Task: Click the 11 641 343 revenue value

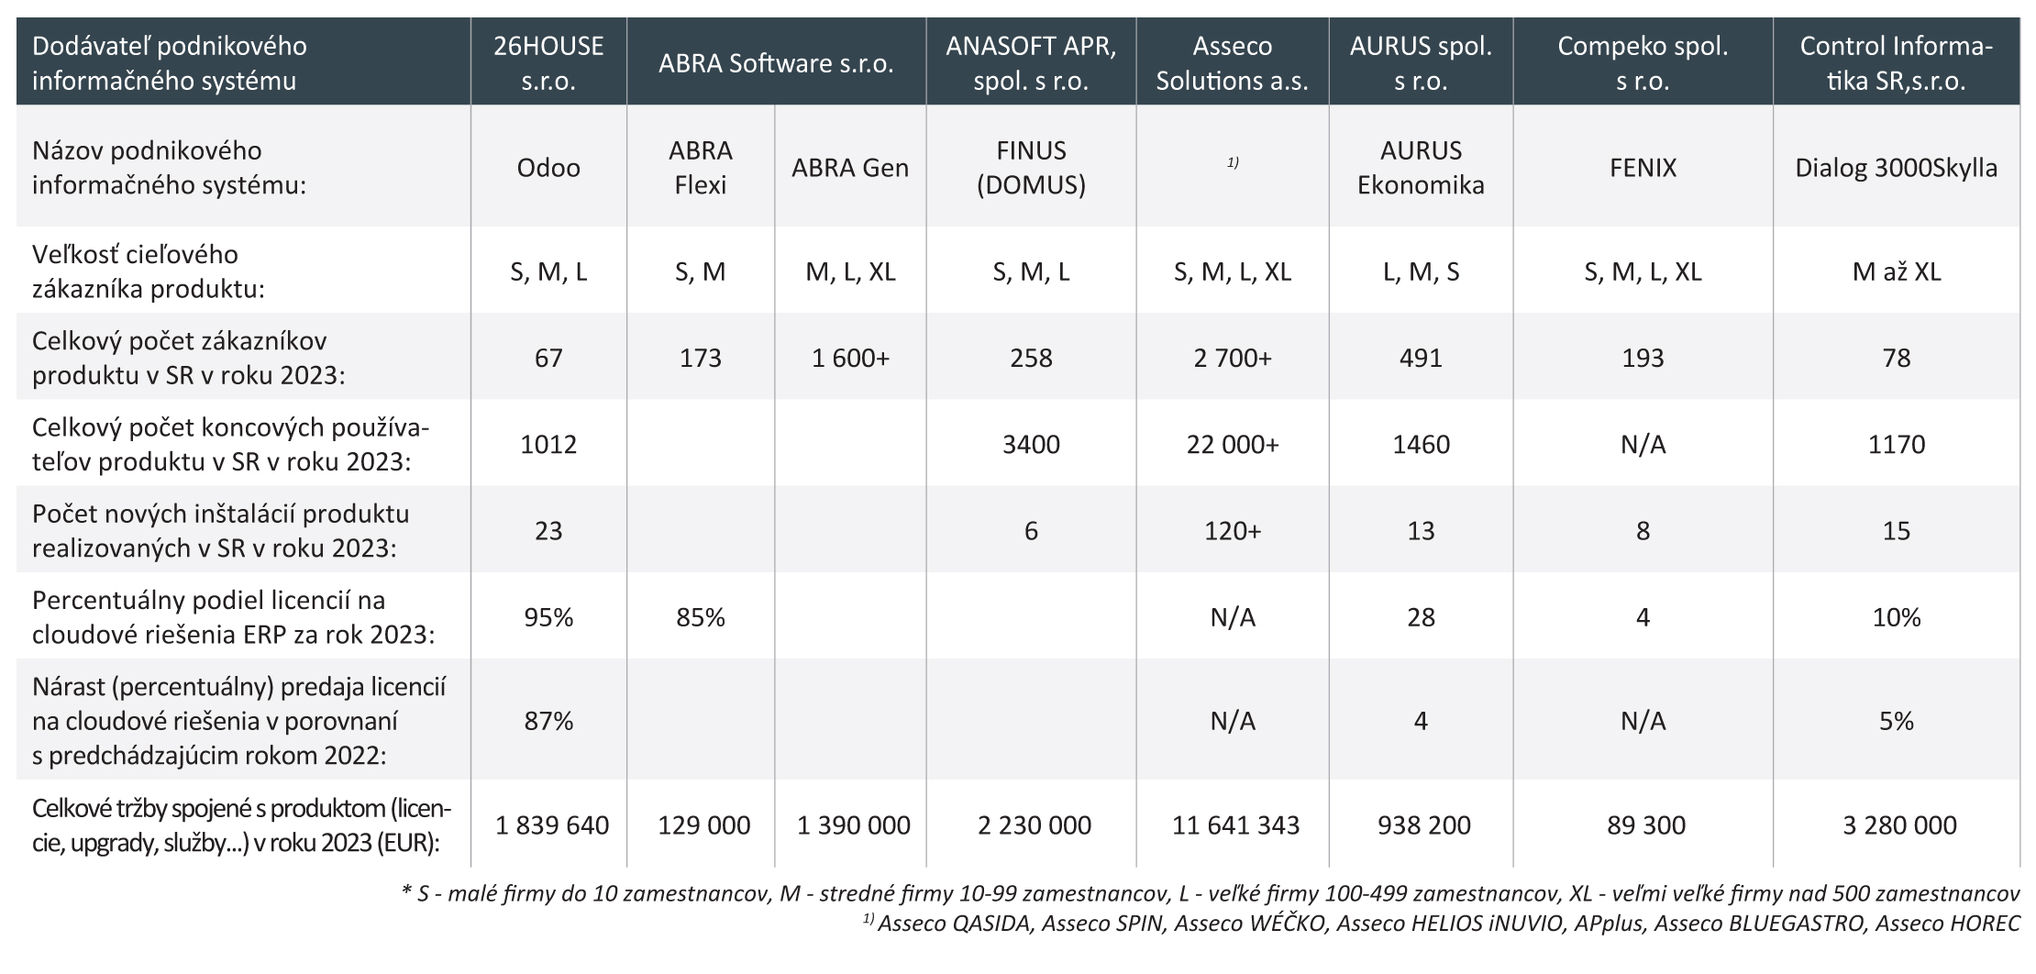Action: [1235, 825]
